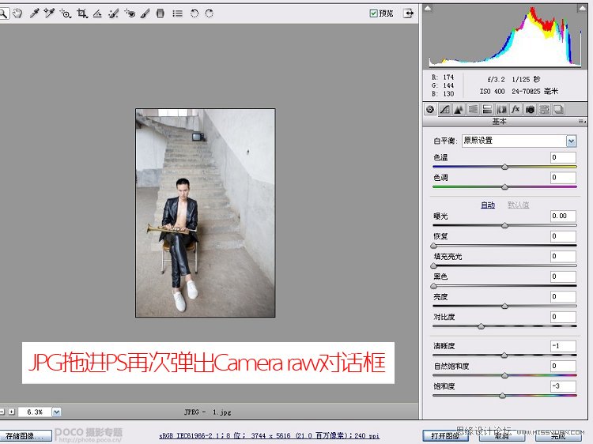Select the Graduated Filter tool
Screen dimensions: 593x444
pos(161,13)
